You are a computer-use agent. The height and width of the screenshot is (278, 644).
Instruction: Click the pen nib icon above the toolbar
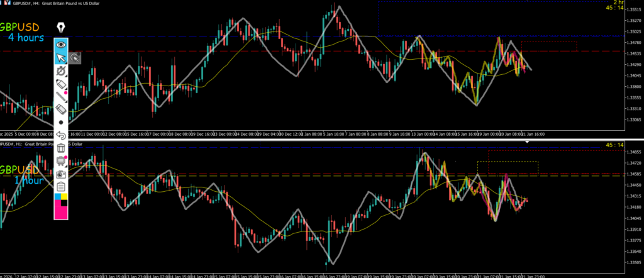point(61,28)
